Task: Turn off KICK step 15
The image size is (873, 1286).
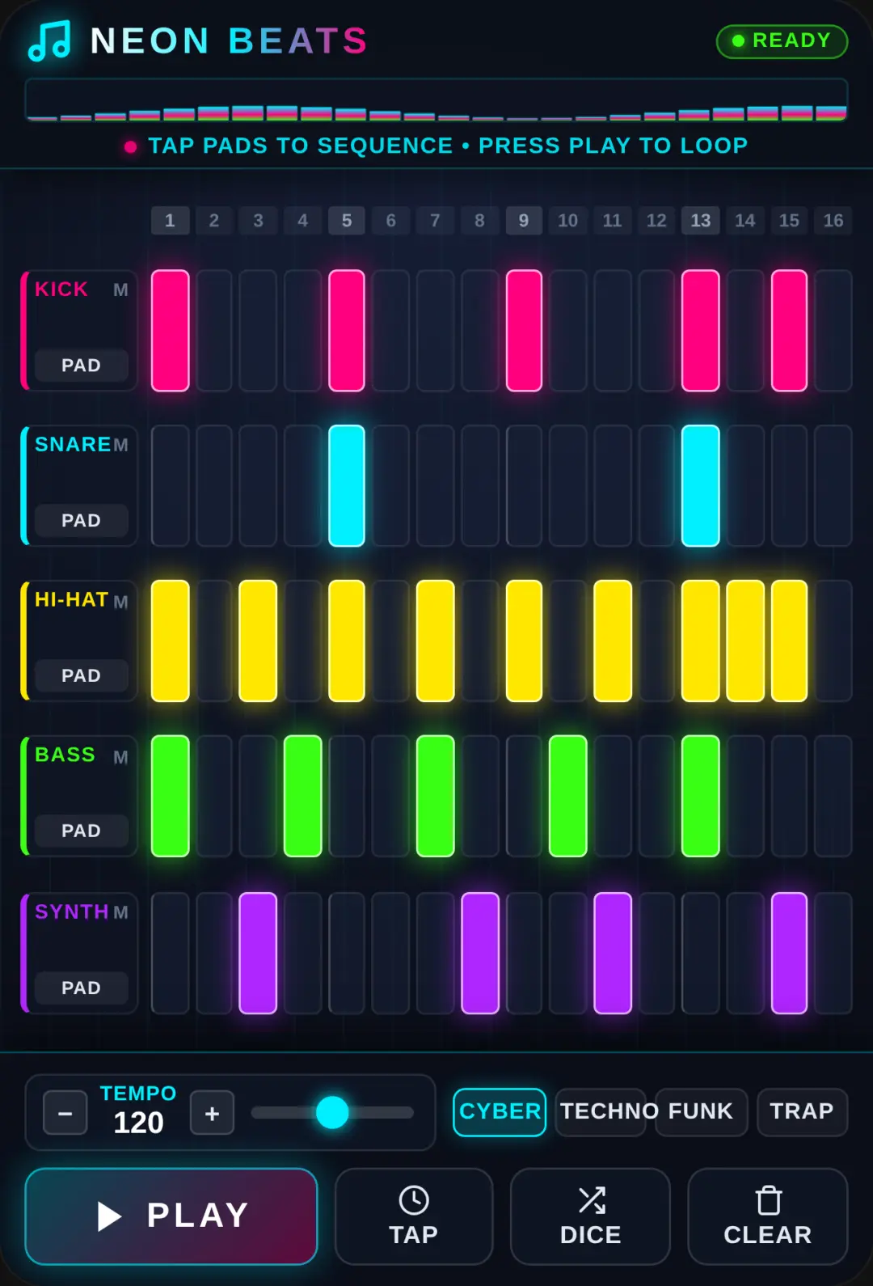Action: coord(789,331)
